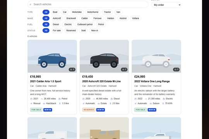
Task: Click fuel pump icon beside Petrol
Action: coord(60,99)
